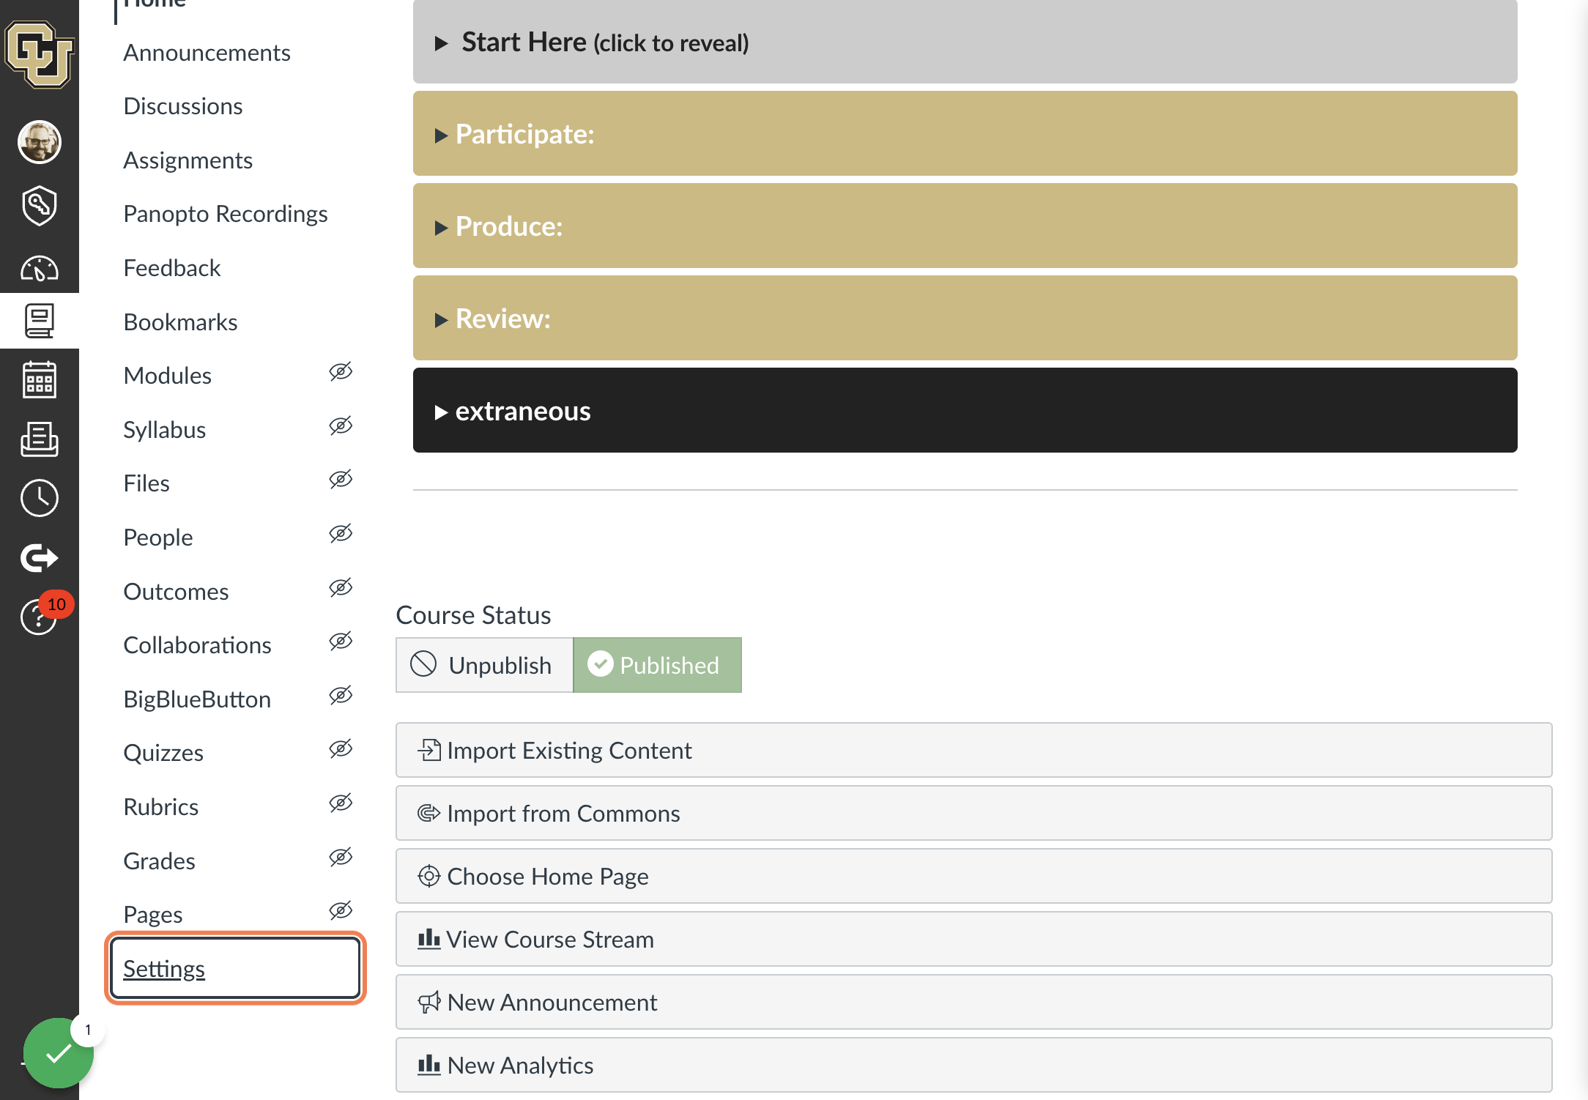Click the Unpublish course button

[484, 665]
